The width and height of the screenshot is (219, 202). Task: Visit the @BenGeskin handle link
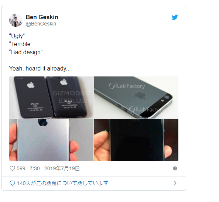pyautogui.click(x=41, y=24)
